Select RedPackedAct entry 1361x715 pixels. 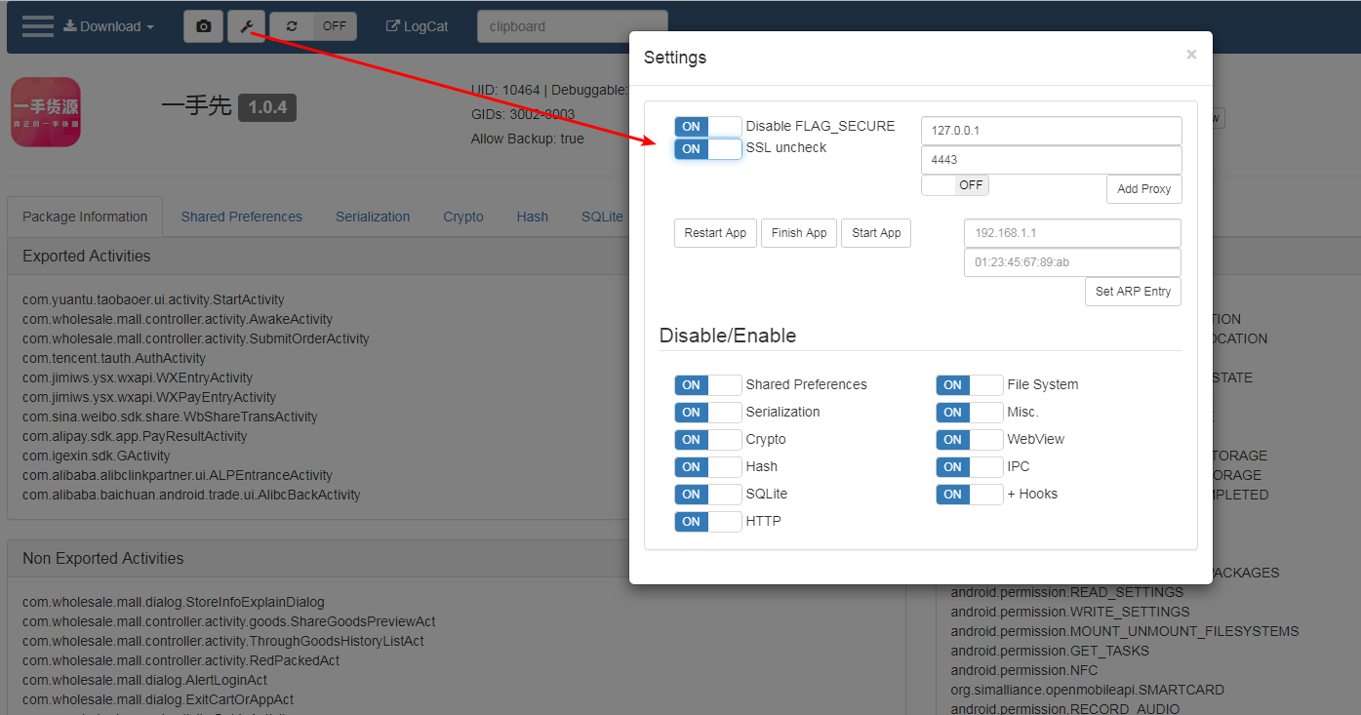point(181,660)
